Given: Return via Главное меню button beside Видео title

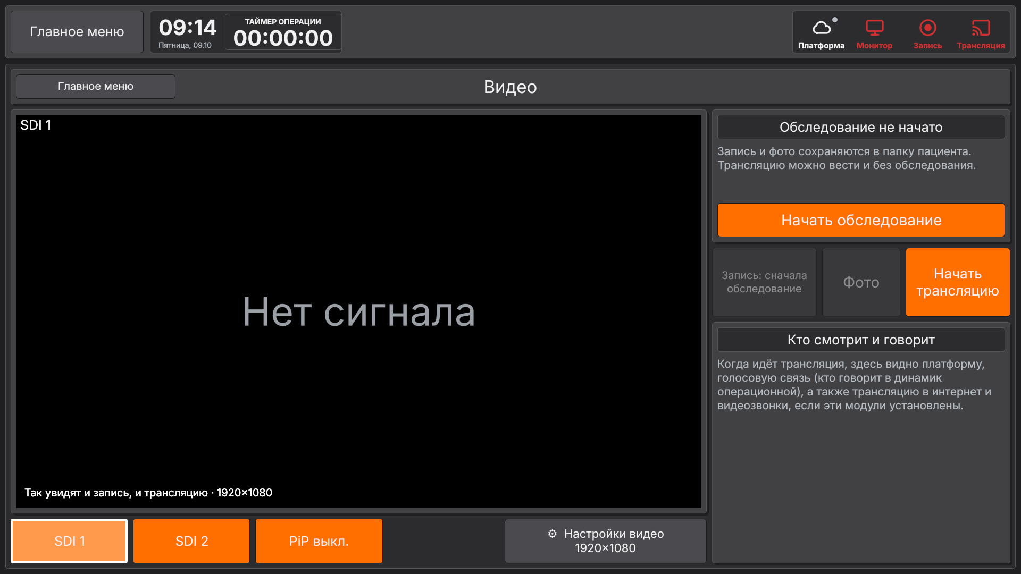Looking at the screenshot, I should pyautogui.click(x=96, y=86).
